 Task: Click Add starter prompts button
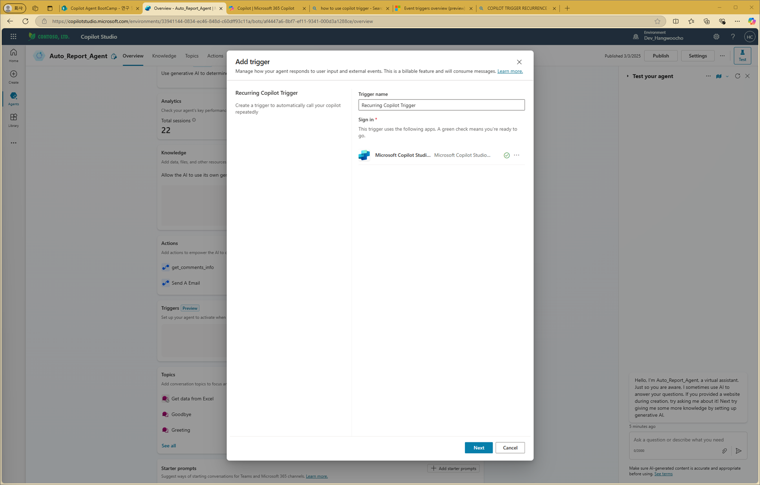tap(453, 468)
